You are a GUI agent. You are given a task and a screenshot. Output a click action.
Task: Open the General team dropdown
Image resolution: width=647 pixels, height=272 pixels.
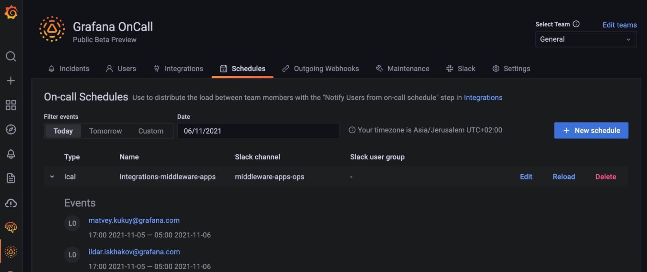click(x=586, y=39)
